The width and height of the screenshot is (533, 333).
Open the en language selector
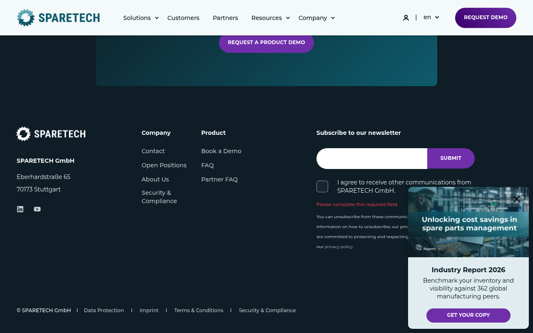point(431,17)
